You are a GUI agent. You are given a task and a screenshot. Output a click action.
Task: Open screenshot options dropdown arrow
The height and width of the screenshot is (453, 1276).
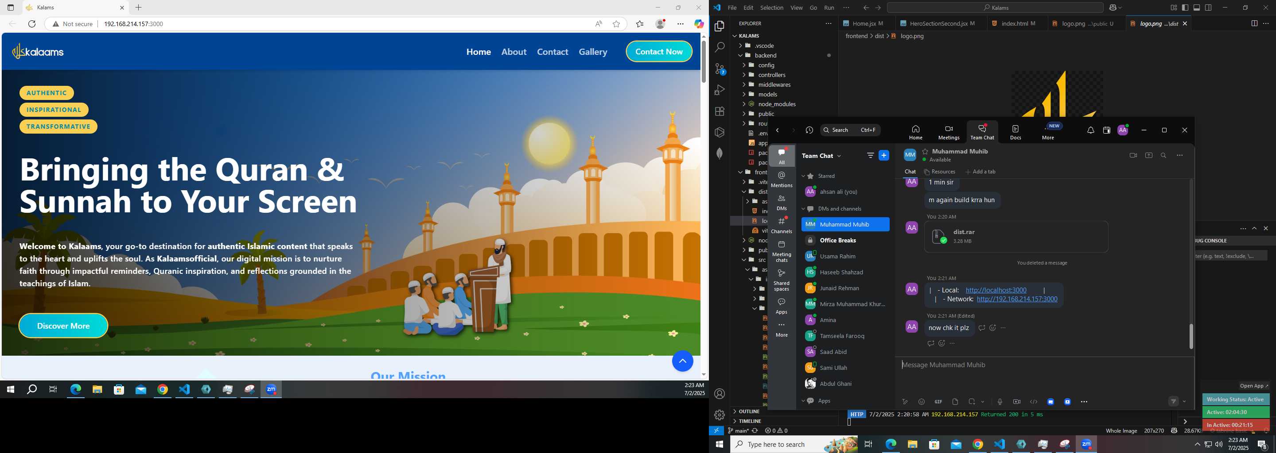(983, 402)
